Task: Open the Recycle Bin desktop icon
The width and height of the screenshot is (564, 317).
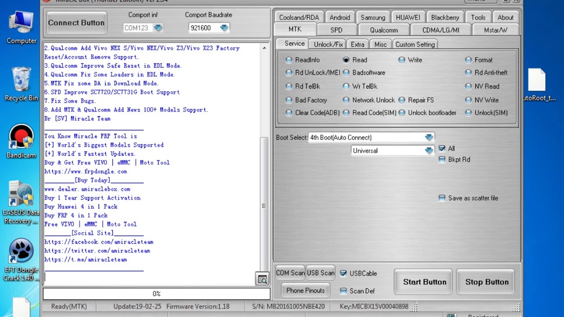Action: [x=21, y=84]
